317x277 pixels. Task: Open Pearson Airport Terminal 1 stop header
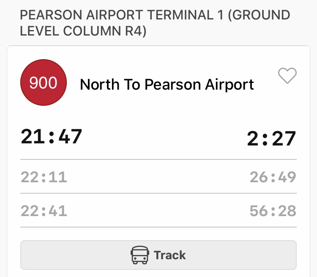pos(155,23)
